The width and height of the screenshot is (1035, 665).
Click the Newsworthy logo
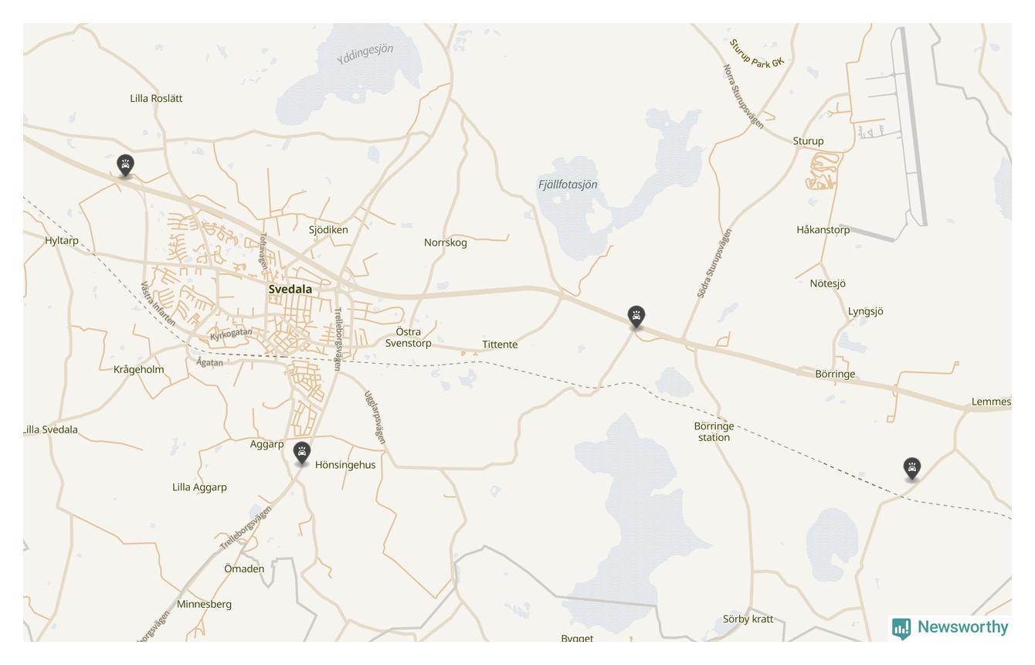(950, 628)
